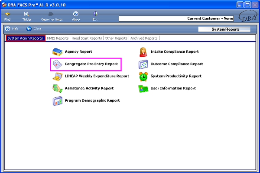260x173 pixels.
Task: Open the Intake Compliance Report person icon
Action: 143,52
